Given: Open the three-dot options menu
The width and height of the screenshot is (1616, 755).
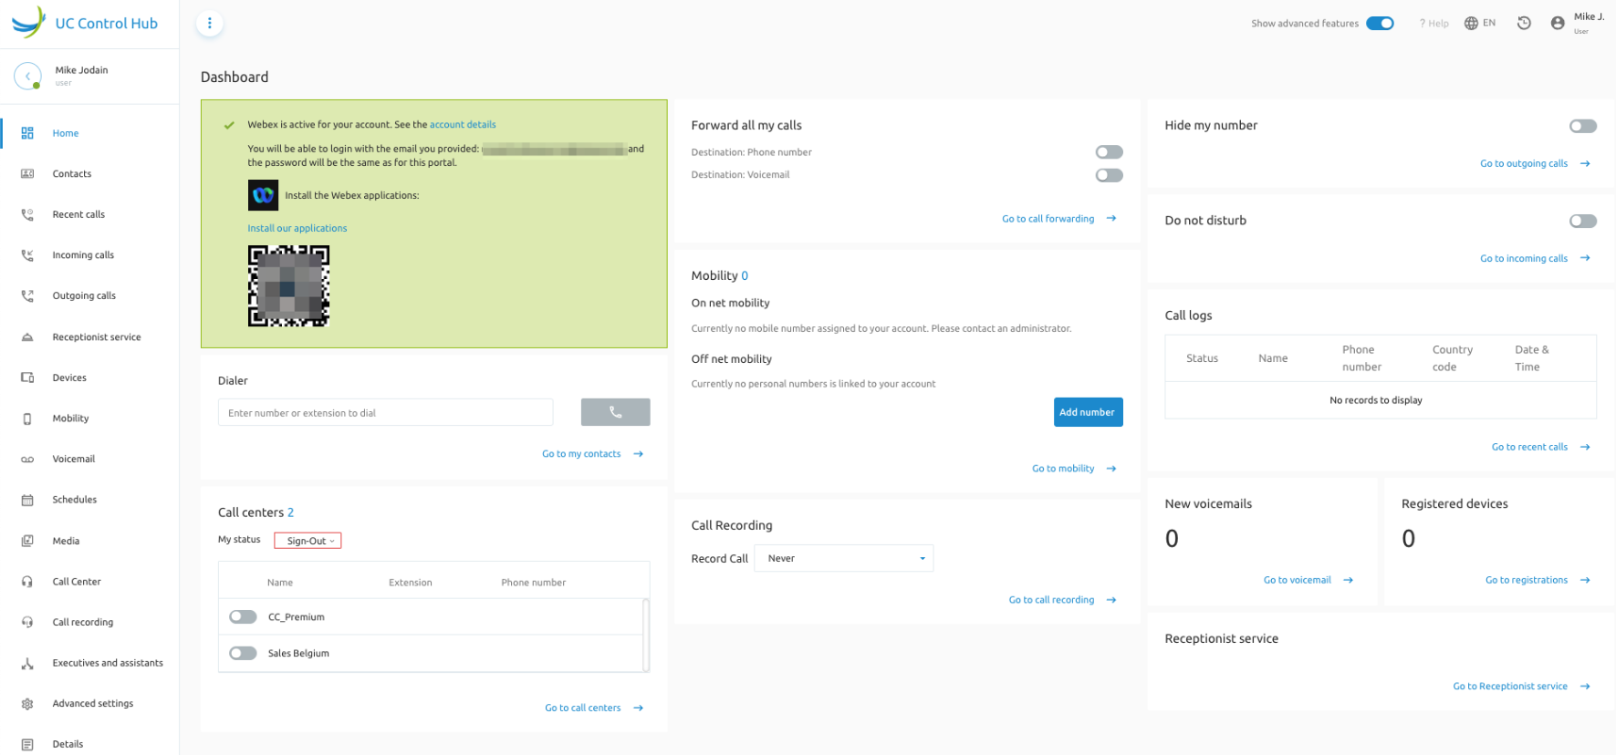Looking at the screenshot, I should click(x=210, y=24).
